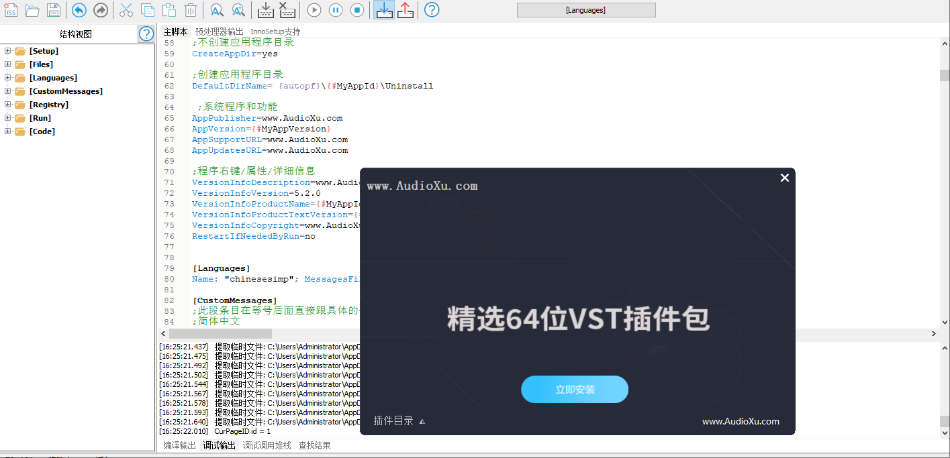Viewport: 950px width, 458px height.
Task: Click the horizontal scrollbar below the editor
Action: point(222,333)
